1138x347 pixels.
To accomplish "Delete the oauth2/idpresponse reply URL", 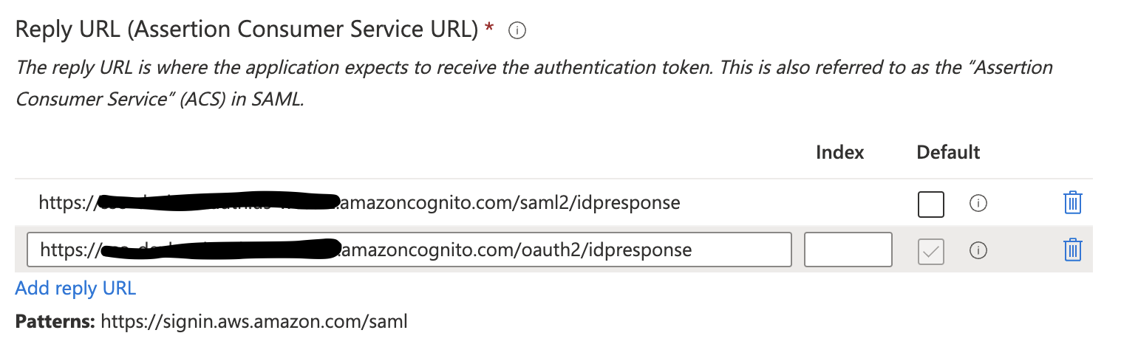I will coord(1072,250).
